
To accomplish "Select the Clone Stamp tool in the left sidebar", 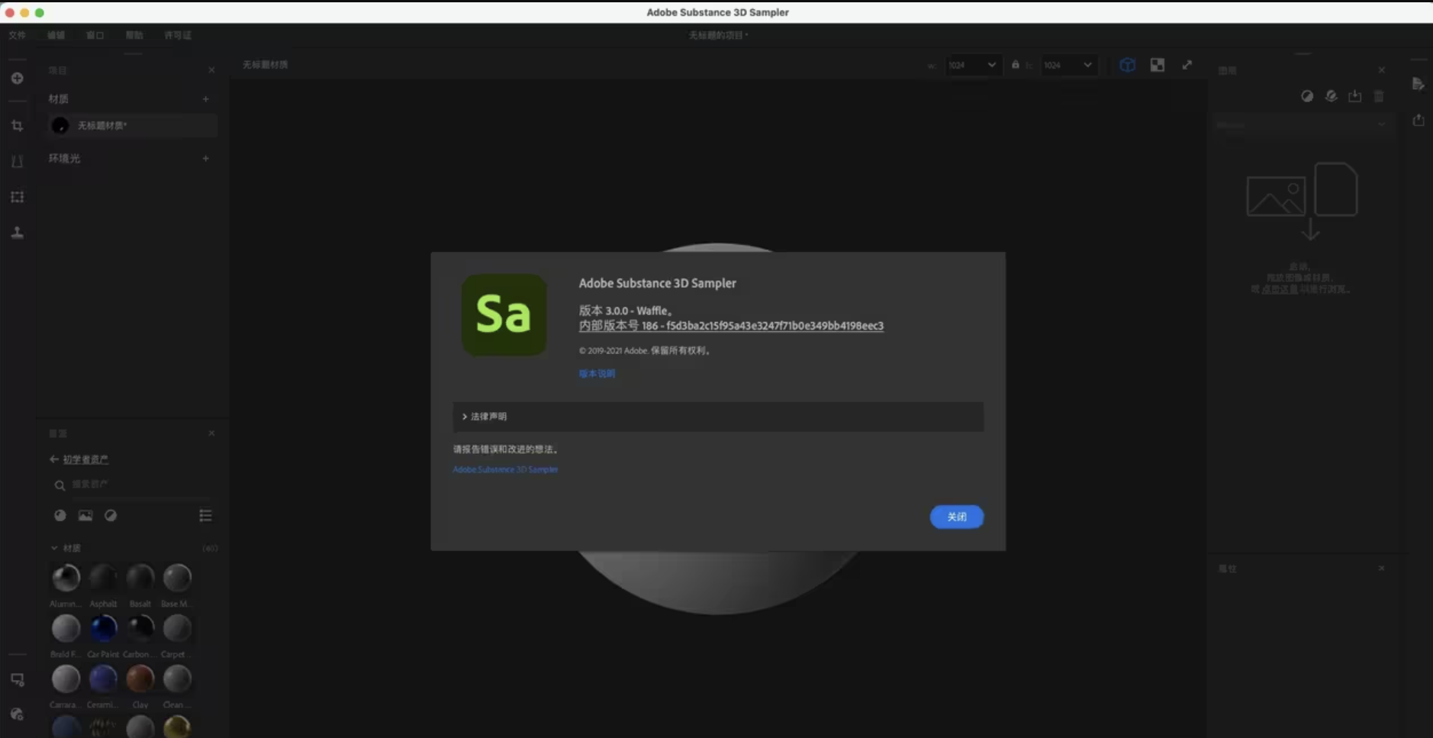I will coord(17,233).
